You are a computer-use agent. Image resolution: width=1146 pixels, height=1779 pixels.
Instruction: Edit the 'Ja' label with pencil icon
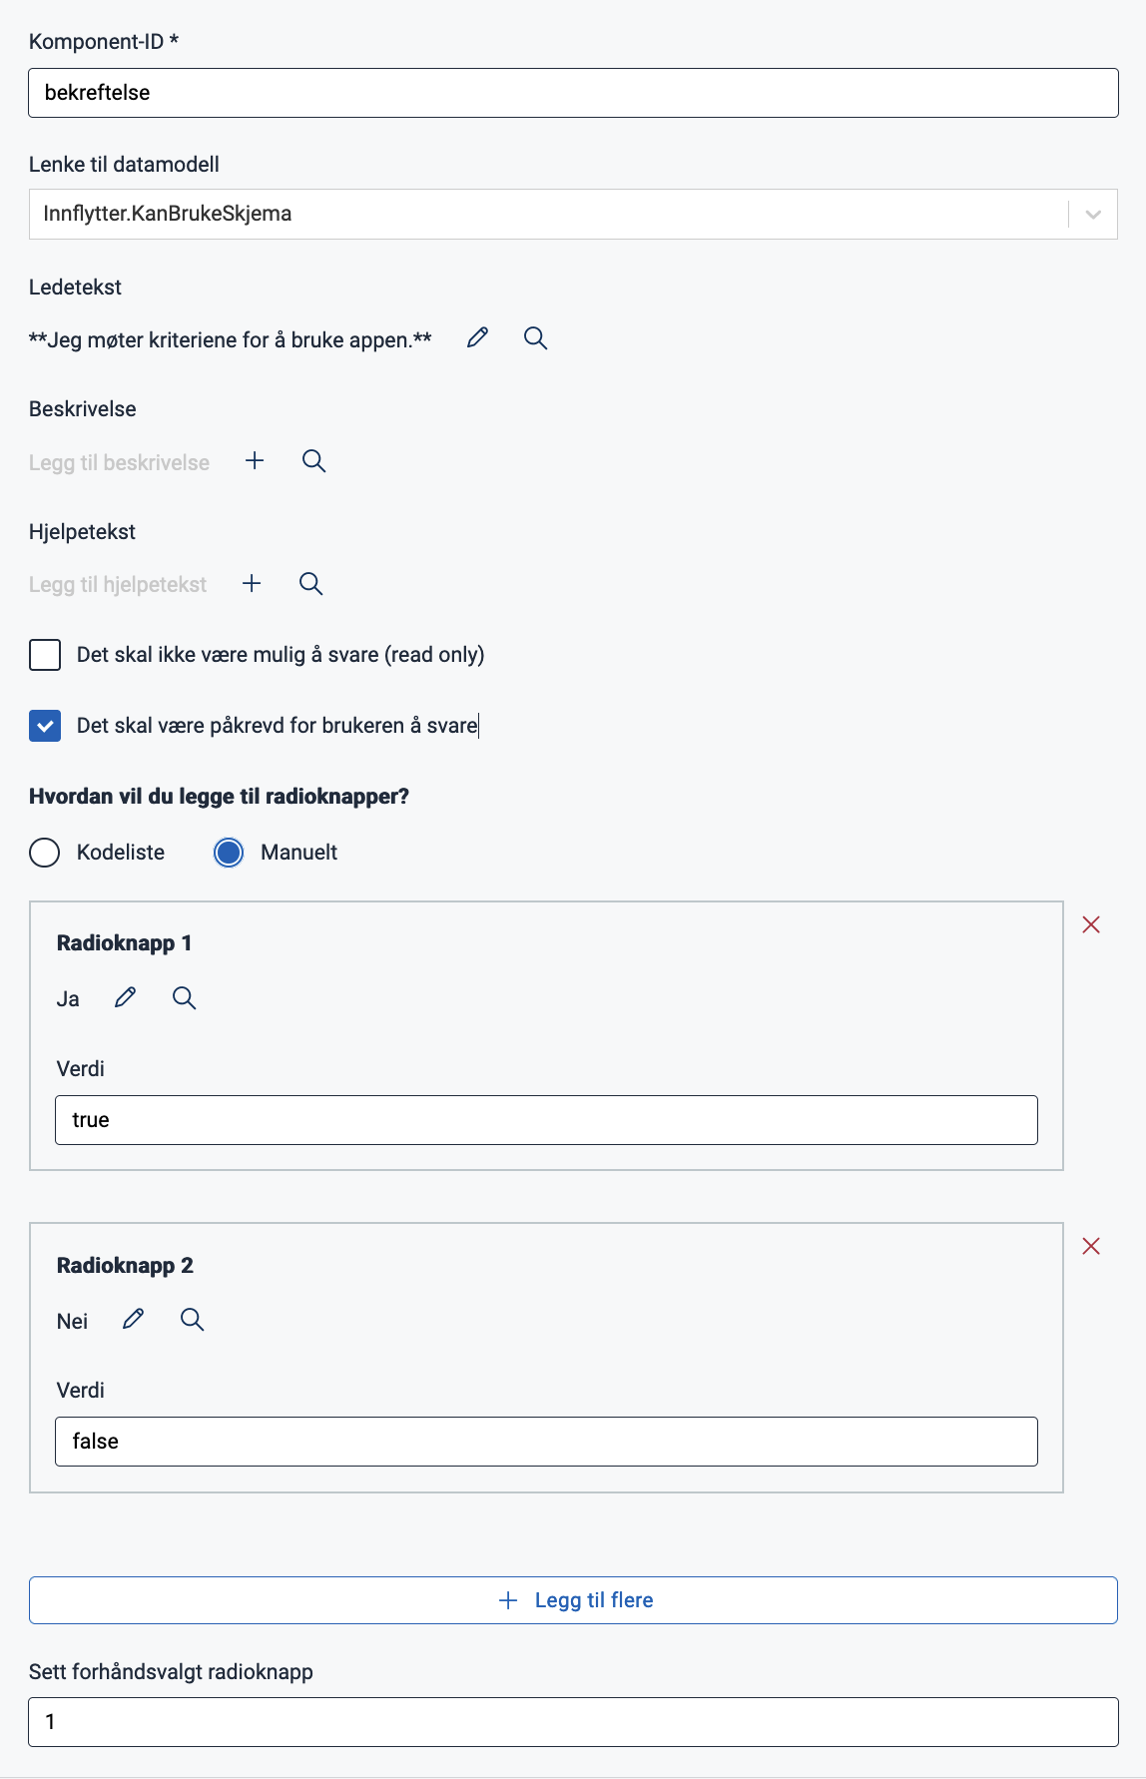126,997
